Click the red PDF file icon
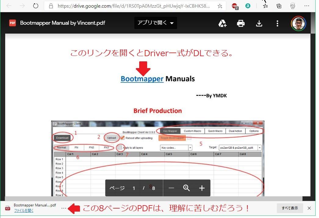Screen dimensions: 319x218 coord(13,23)
